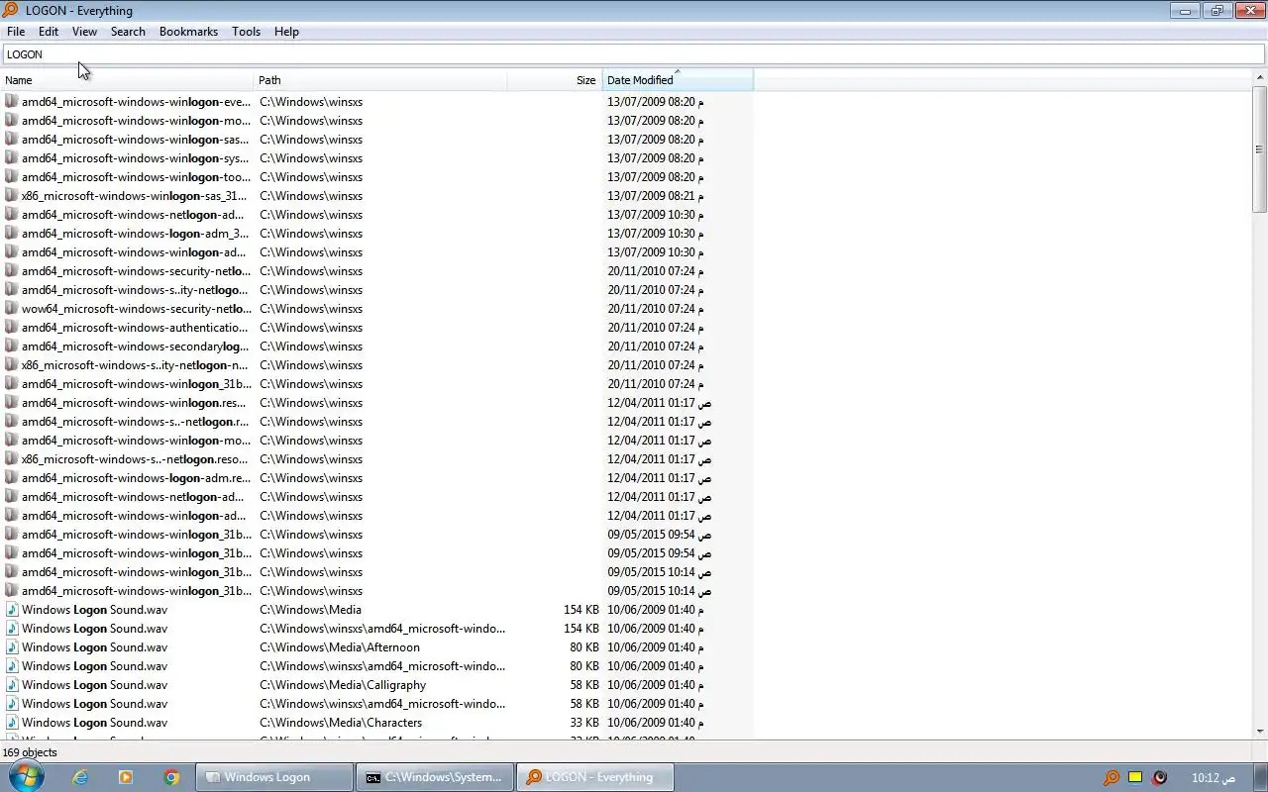Screen dimensions: 1268x792
Task: Click folder icon of secondarylog... row
Action: pyautogui.click(x=12, y=346)
